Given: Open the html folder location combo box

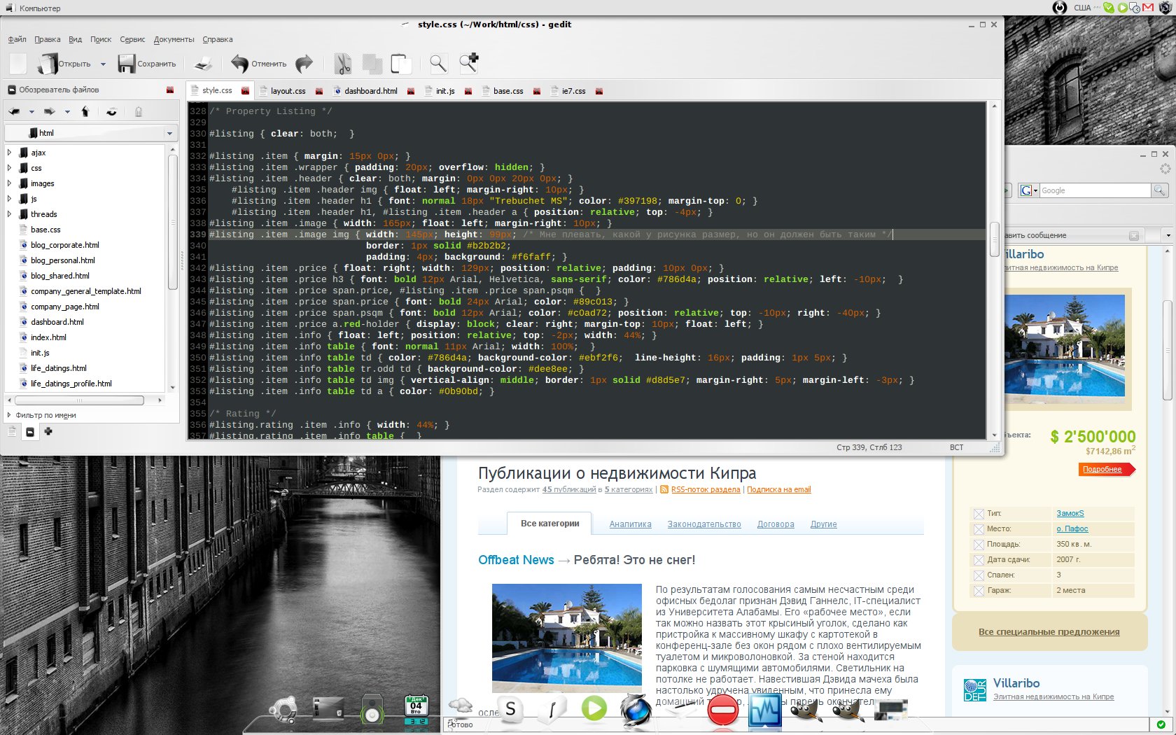Looking at the screenshot, I should pyautogui.click(x=92, y=133).
